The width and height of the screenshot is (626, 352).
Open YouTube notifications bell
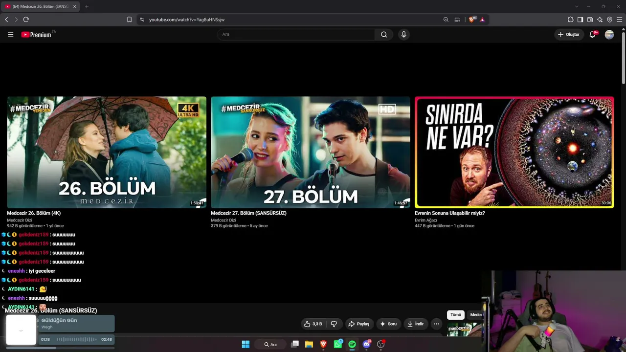[x=593, y=34]
